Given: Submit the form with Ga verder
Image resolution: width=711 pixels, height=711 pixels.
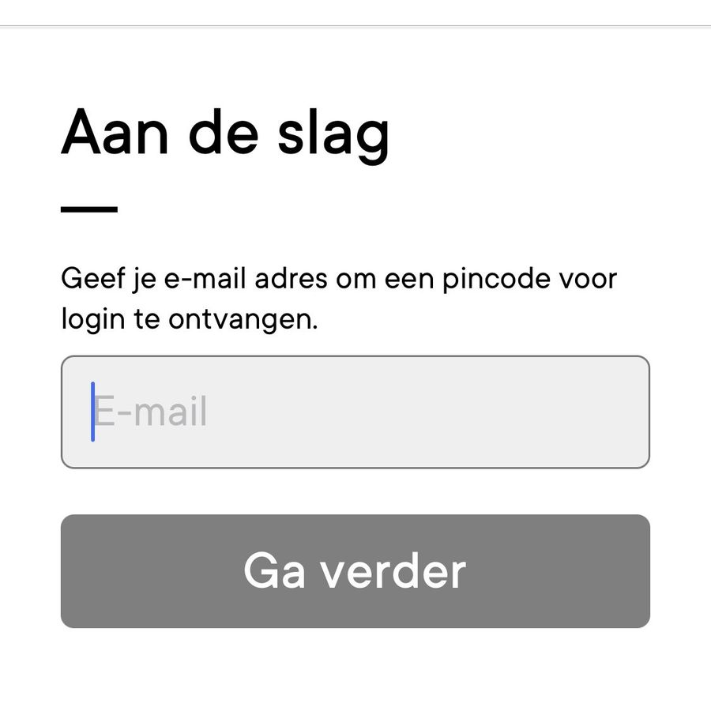Looking at the screenshot, I should [x=355, y=571].
